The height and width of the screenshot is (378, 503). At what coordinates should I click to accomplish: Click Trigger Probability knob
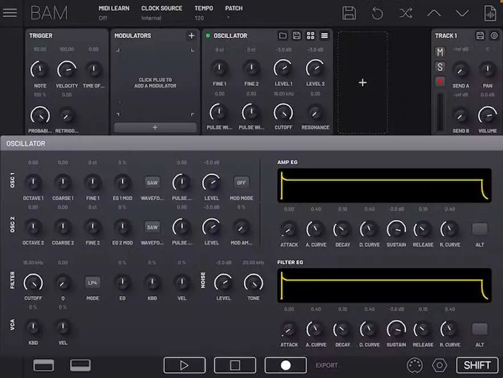click(40, 115)
